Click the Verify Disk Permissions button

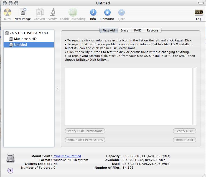click(x=85, y=131)
